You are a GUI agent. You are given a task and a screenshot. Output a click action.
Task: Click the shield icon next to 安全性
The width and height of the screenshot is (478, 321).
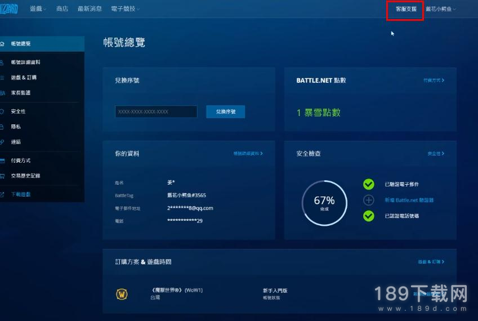coord(3,112)
